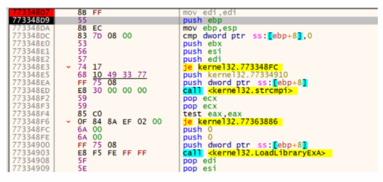
Task: Select address 773348E0
Action: [31, 44]
